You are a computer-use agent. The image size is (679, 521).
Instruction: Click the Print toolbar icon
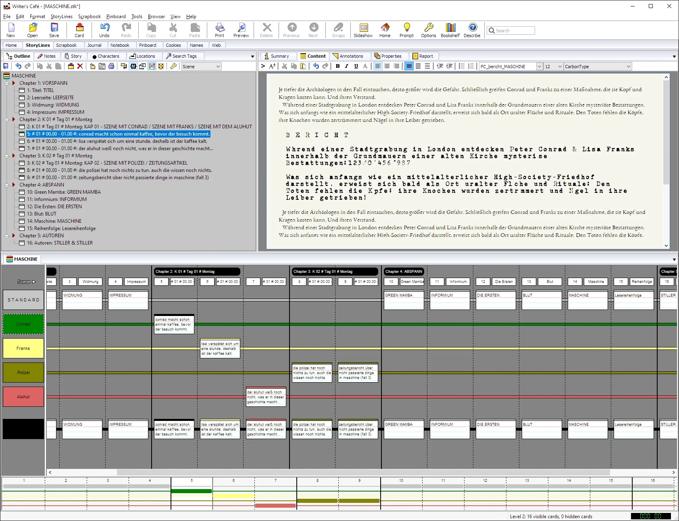219,30
